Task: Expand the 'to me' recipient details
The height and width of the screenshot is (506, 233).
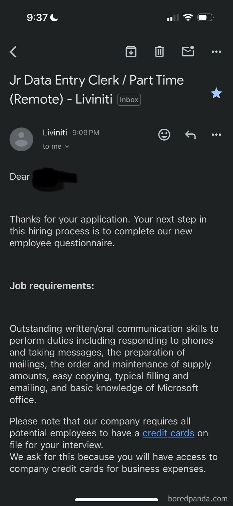Action: 56,146
